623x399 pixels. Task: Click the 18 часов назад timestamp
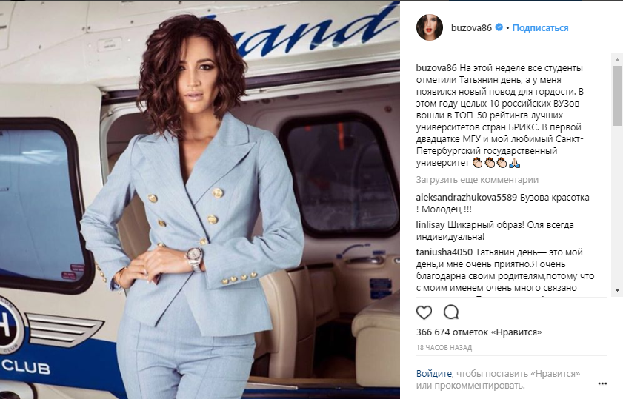coord(444,348)
